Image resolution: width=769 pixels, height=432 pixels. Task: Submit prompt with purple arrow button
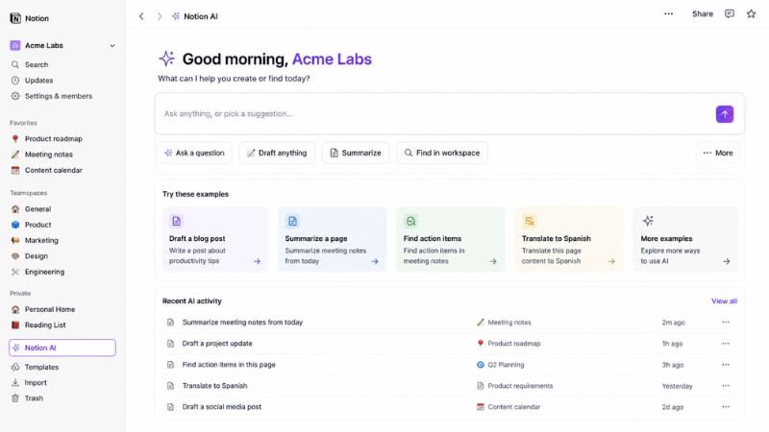(725, 114)
